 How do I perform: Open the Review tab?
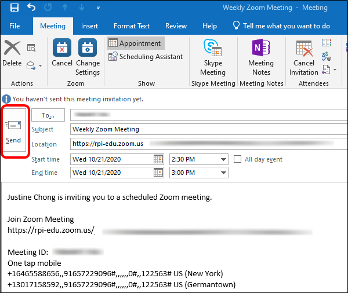coord(176,26)
